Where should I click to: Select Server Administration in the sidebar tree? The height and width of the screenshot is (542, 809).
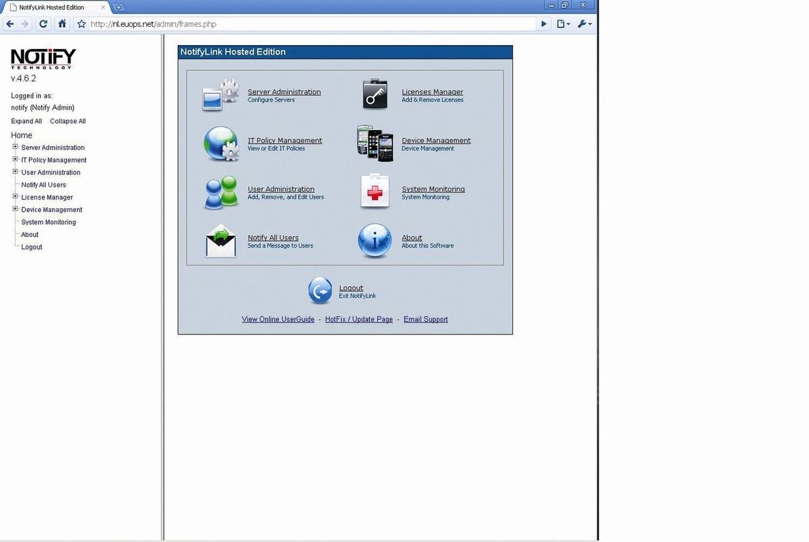pos(53,147)
